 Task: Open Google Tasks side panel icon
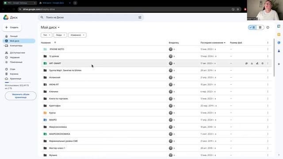279,43
